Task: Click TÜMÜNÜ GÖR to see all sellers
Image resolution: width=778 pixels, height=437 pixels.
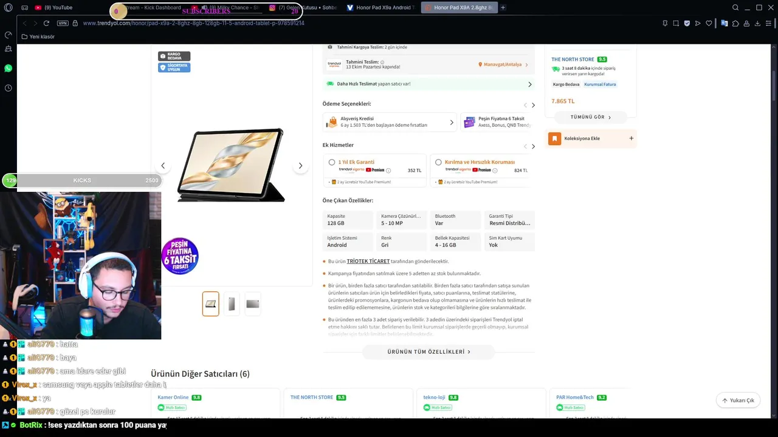Action: [590, 117]
